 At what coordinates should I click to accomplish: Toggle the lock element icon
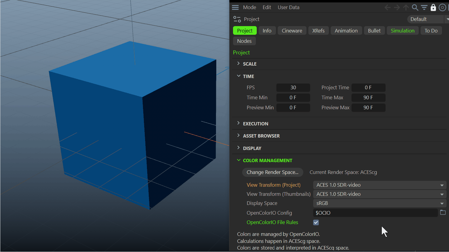[x=433, y=7]
